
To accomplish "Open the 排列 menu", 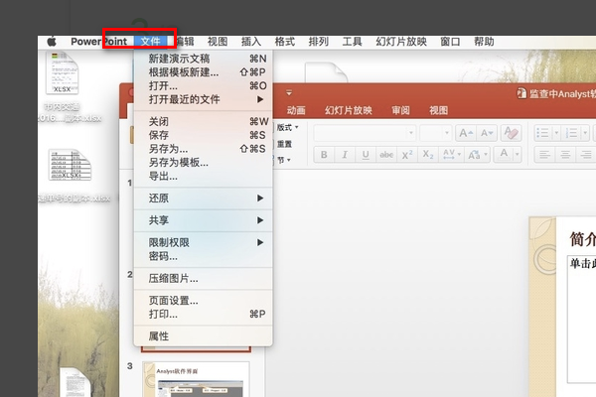I will point(319,41).
